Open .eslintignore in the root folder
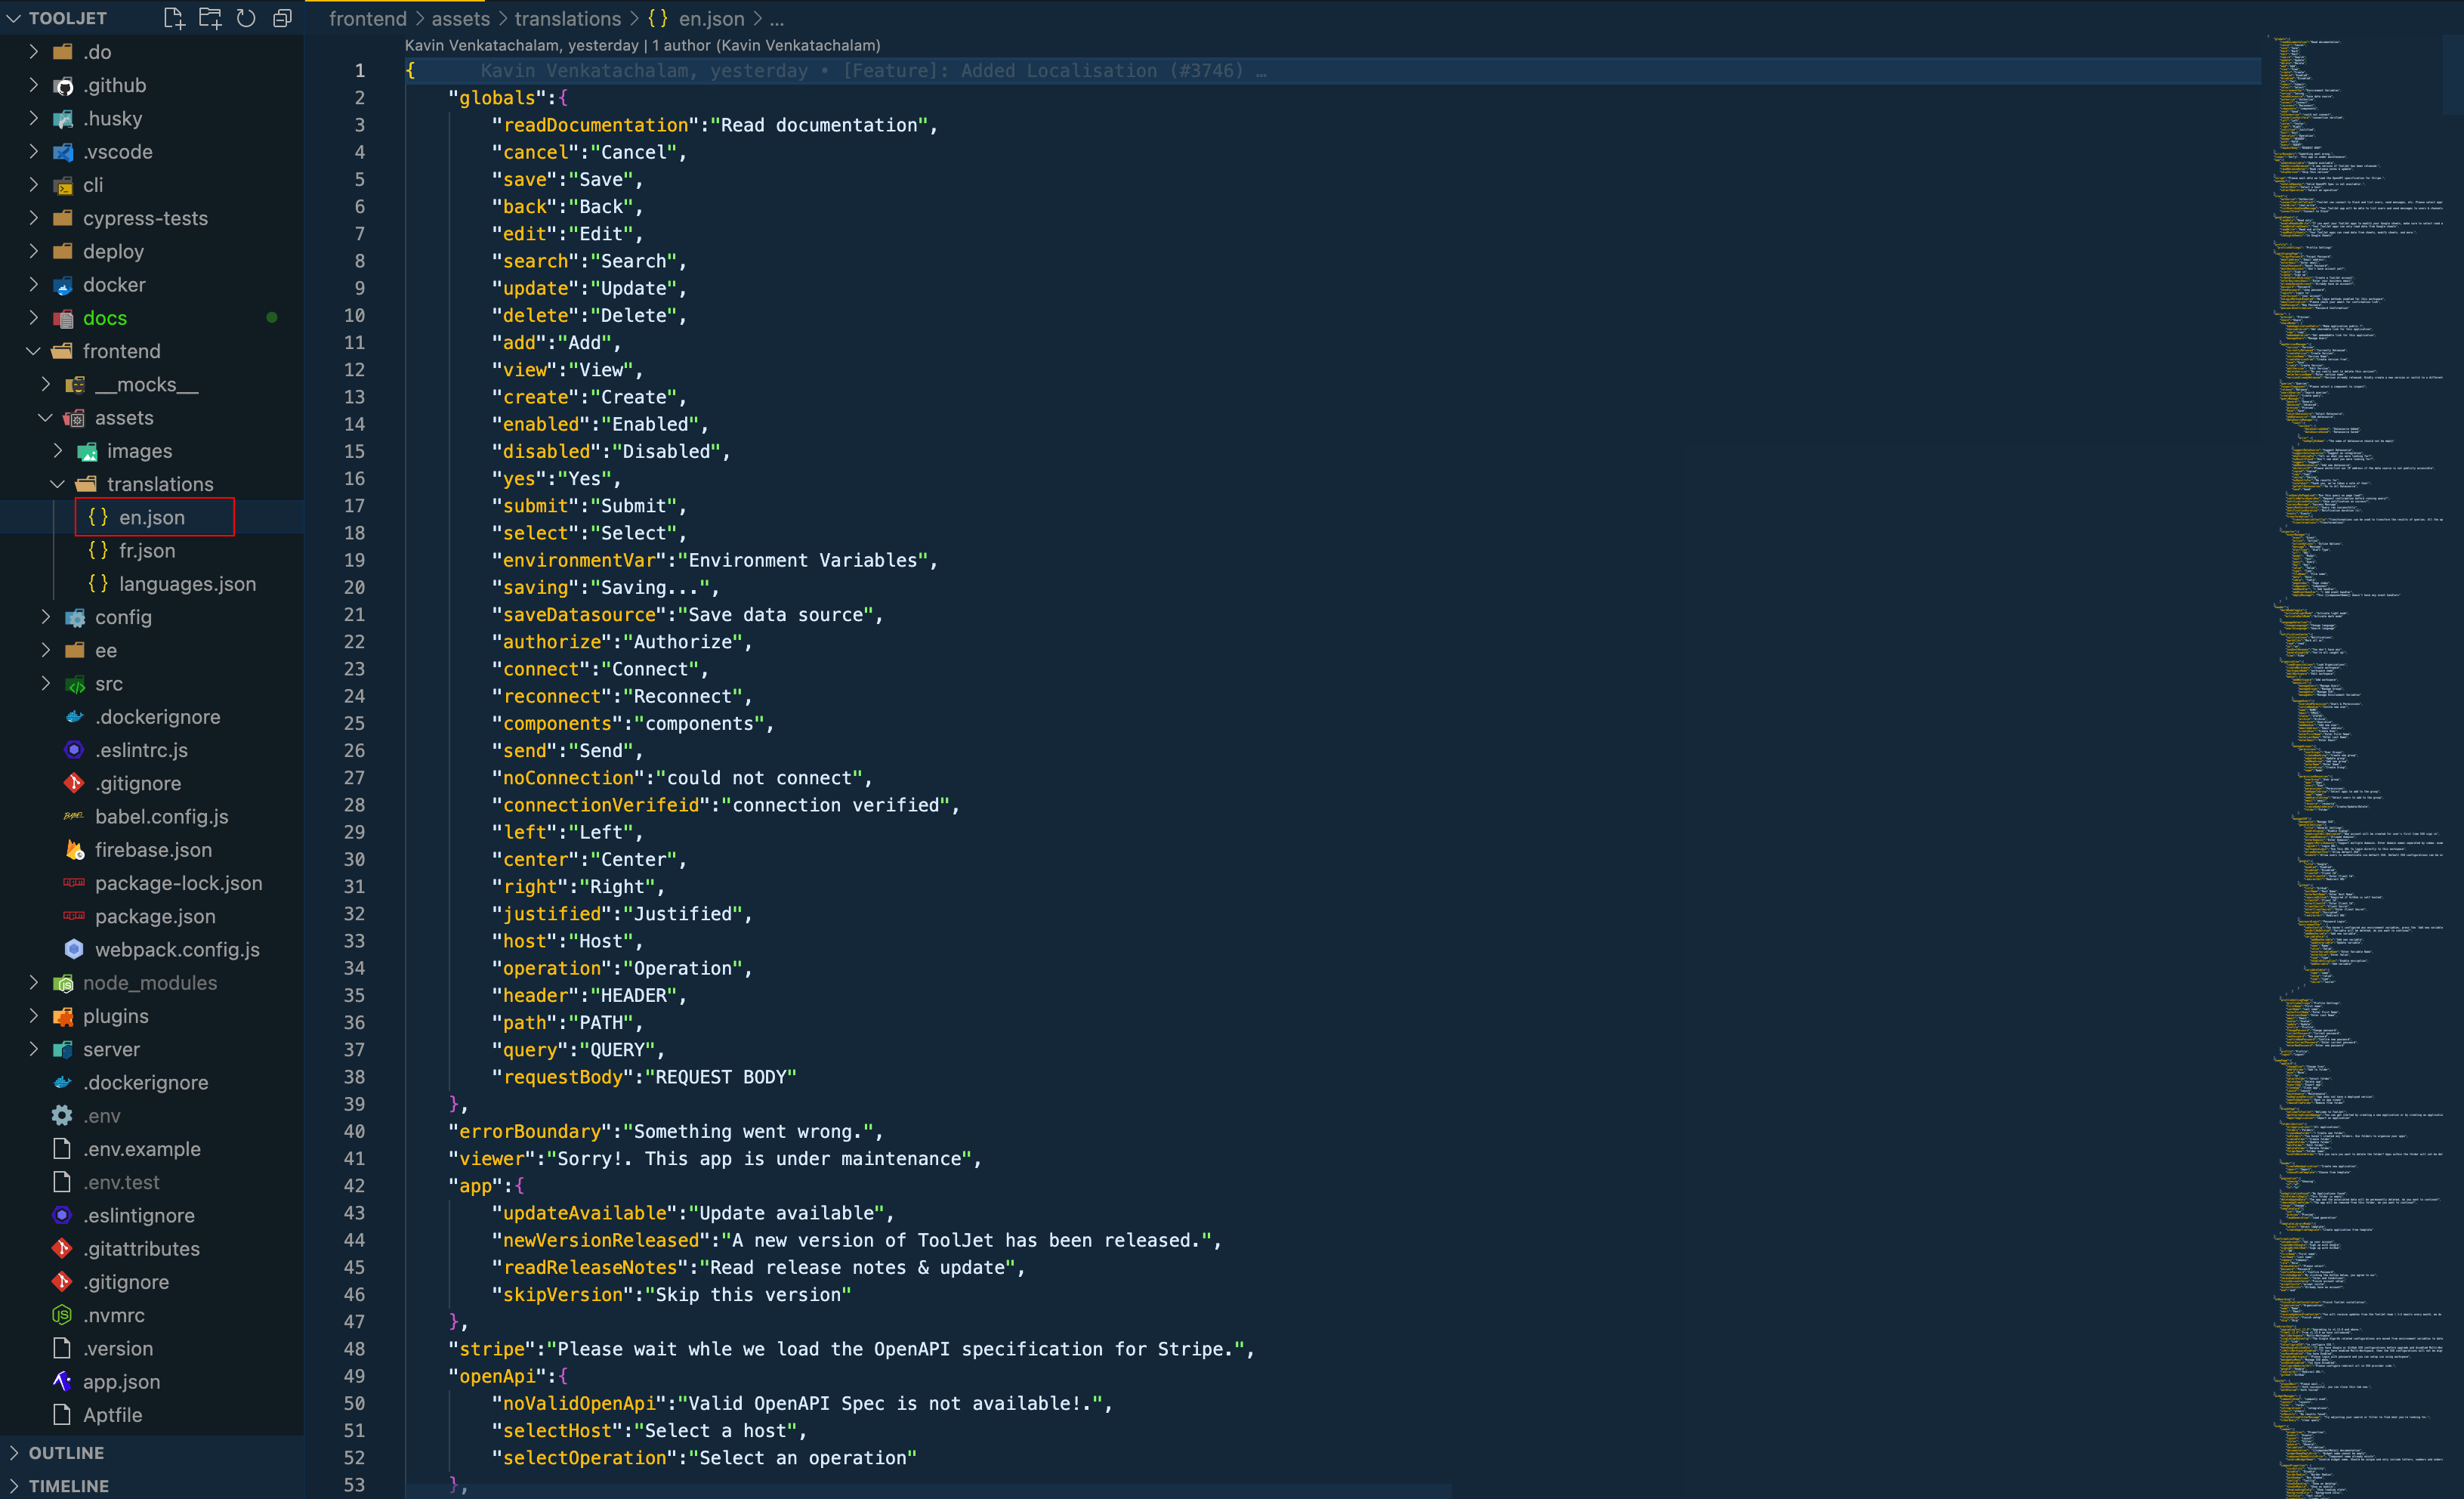 click(139, 1216)
